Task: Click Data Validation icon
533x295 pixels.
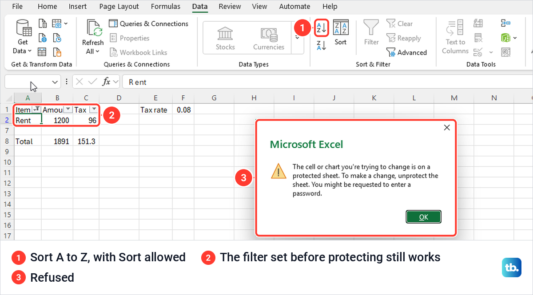Action: [x=478, y=52]
